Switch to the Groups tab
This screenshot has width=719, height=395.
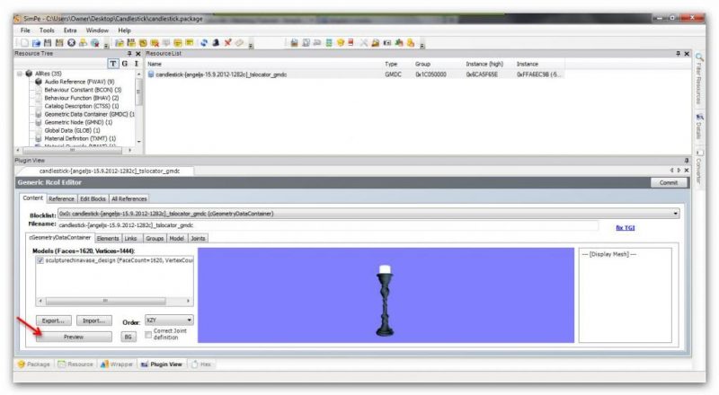click(x=155, y=238)
